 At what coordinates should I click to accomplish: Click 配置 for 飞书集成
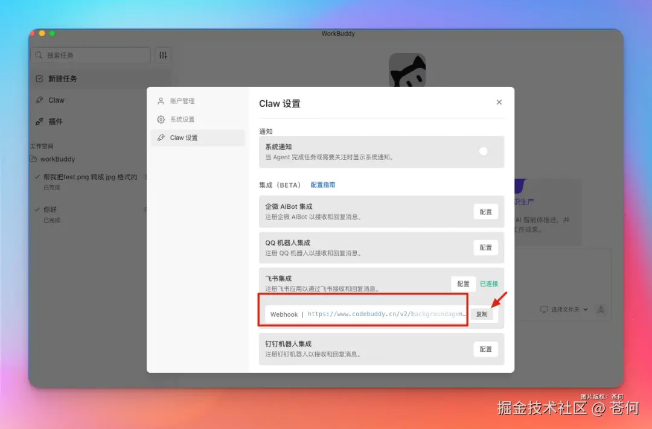462,284
